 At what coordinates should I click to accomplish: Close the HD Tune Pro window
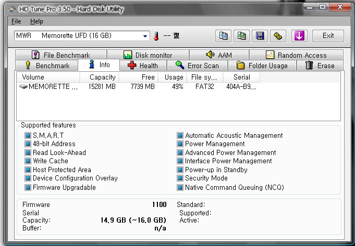[x=340, y=7]
